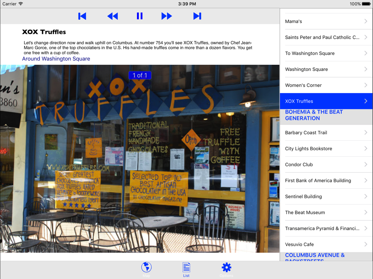Tap the XOX Truffles description paragraph
This screenshot has width=373, height=279.
[138, 48]
